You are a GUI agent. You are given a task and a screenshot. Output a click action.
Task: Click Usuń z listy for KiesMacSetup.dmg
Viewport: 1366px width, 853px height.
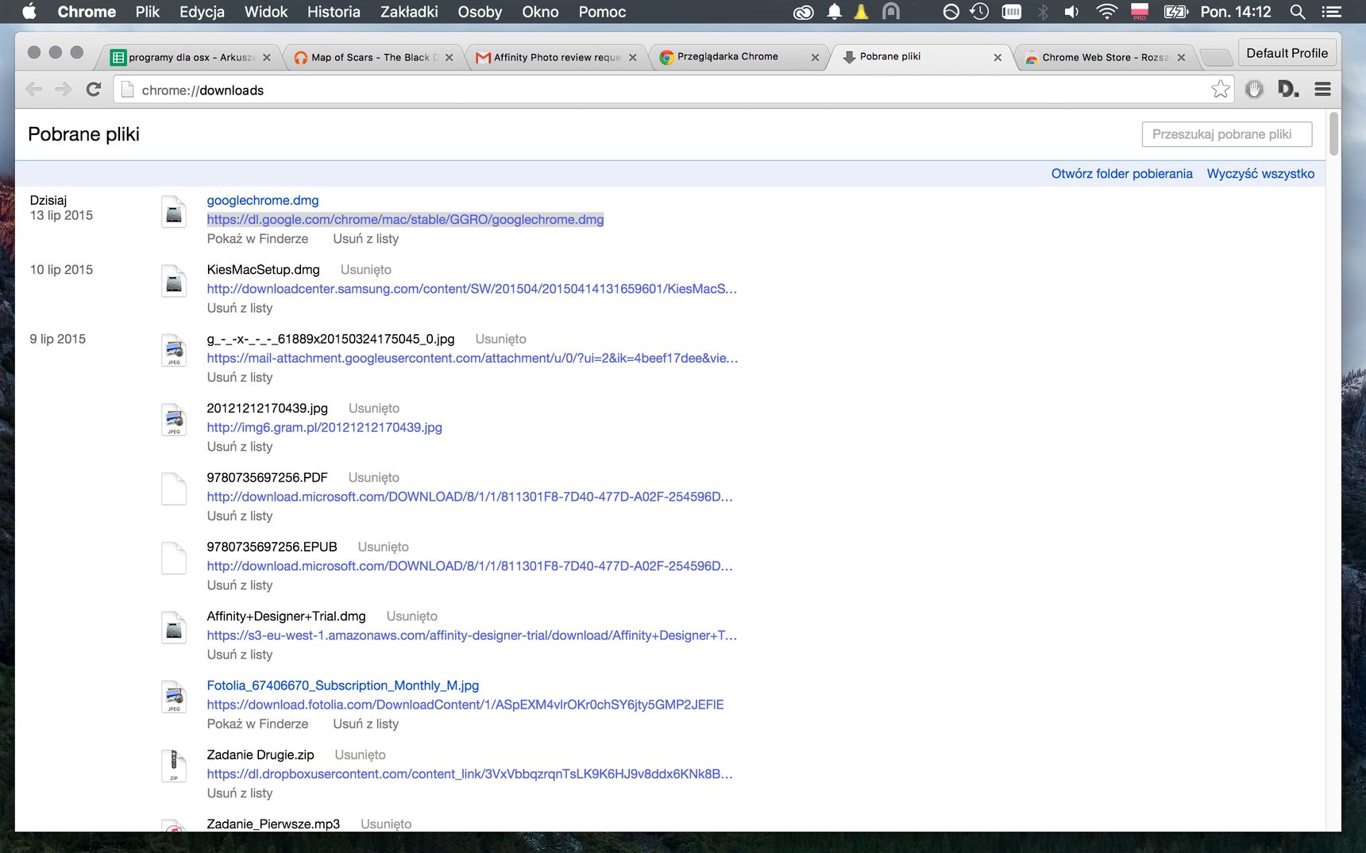(x=240, y=308)
